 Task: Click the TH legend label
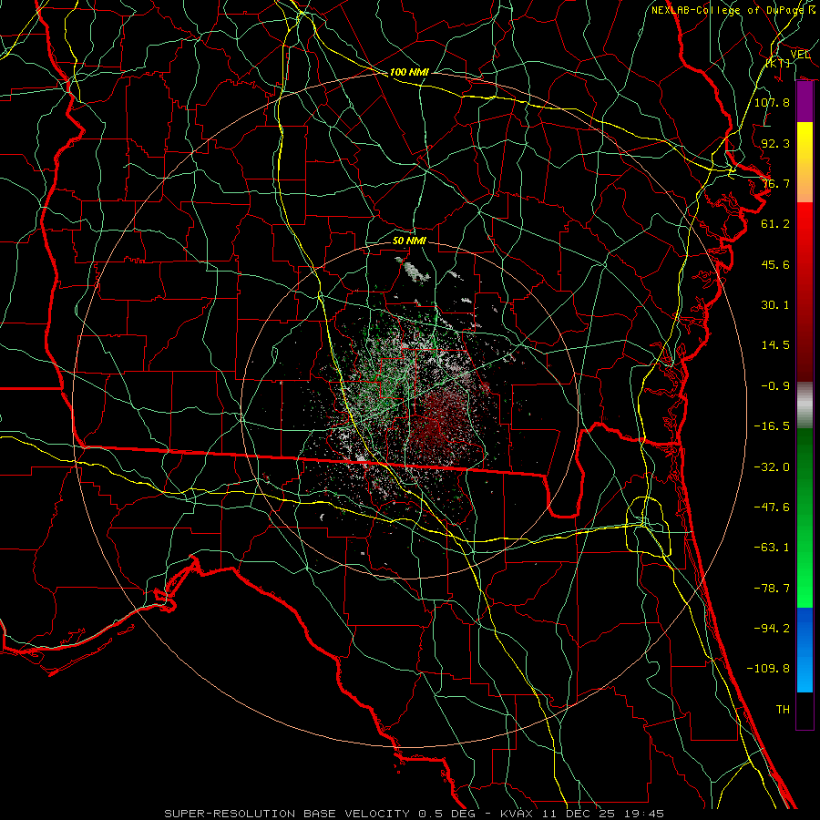point(783,710)
